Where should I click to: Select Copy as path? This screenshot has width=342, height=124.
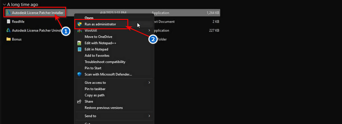point(94,95)
